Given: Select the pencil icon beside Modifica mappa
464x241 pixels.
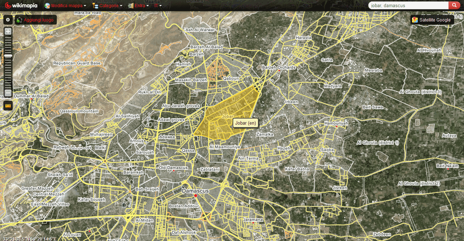Looking at the screenshot, I should [47, 5].
